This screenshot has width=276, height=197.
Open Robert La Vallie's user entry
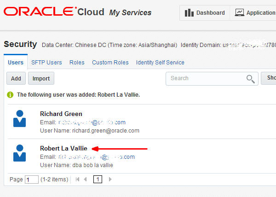tap(63, 148)
